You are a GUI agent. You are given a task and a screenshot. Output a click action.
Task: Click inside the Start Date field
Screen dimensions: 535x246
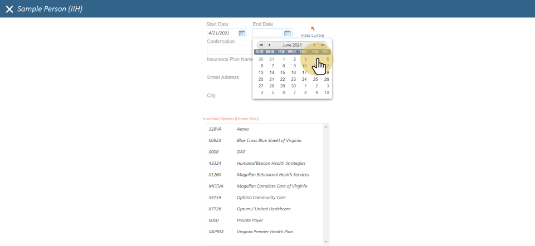point(221,33)
